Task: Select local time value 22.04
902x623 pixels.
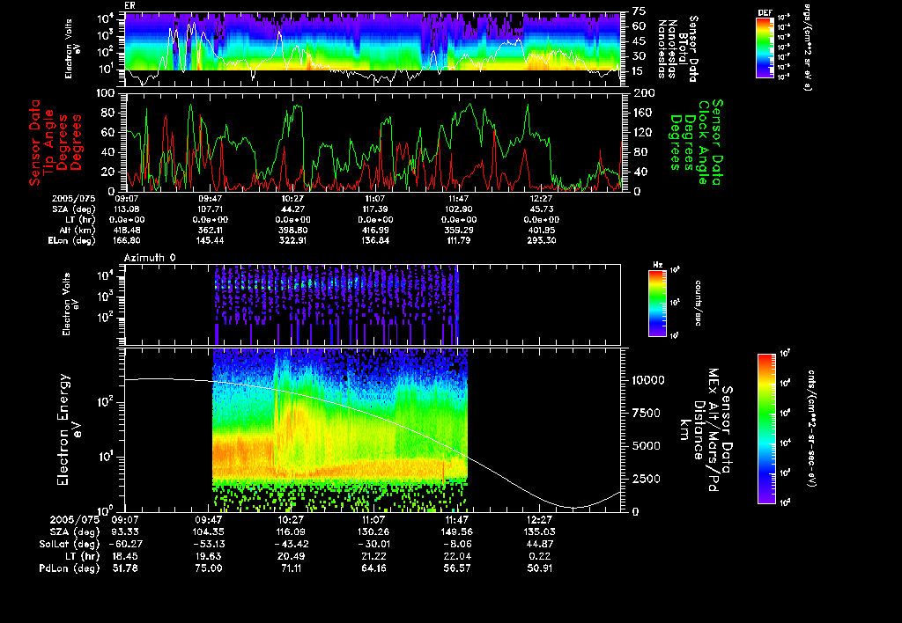Action: pyautogui.click(x=457, y=556)
